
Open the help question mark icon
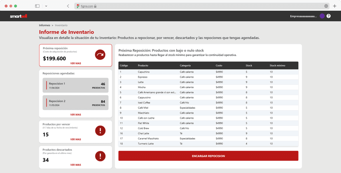click(x=329, y=16)
